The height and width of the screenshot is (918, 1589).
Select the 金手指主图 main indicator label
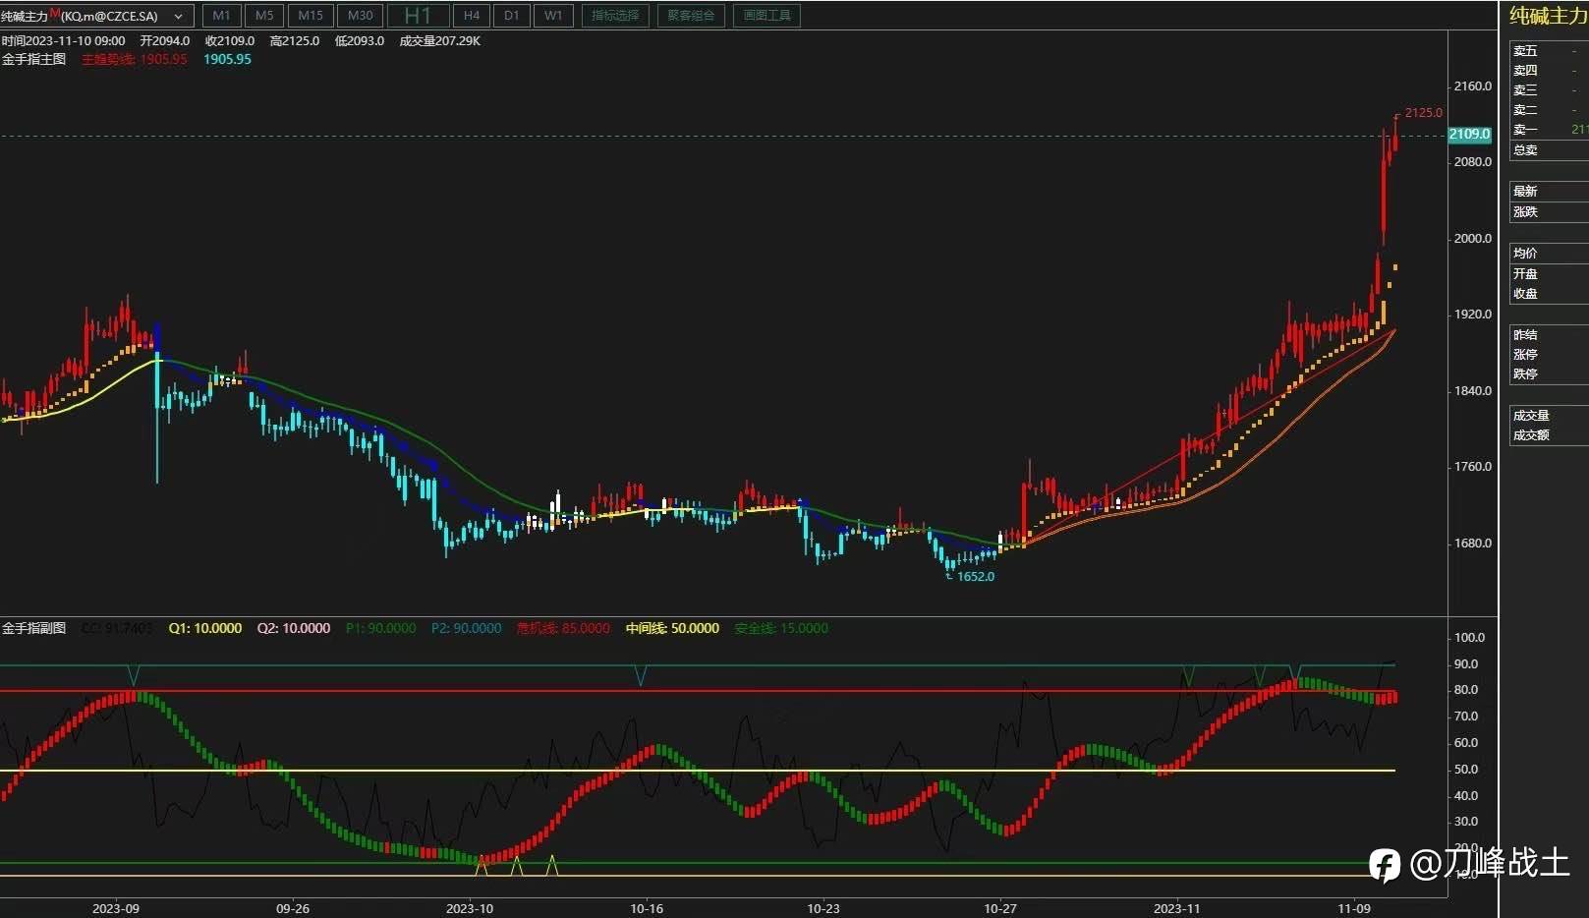34,59
